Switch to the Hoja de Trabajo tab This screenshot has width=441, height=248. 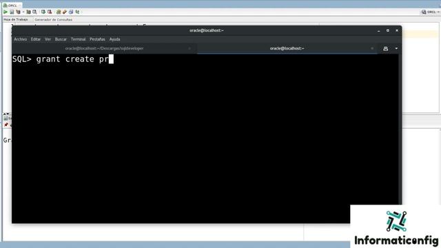[x=15, y=19]
